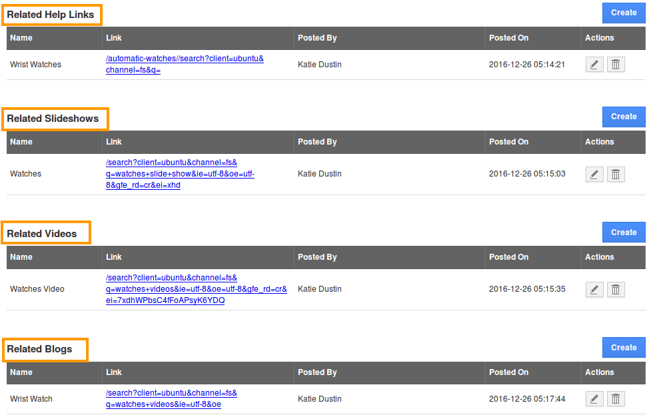653x419 pixels.
Task: Delete the Watches Video entry
Action: tap(616, 289)
